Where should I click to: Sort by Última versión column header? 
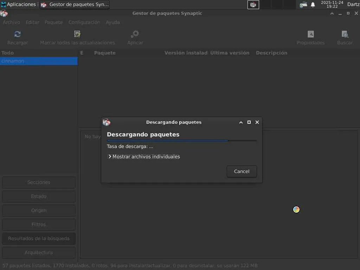[x=230, y=53]
